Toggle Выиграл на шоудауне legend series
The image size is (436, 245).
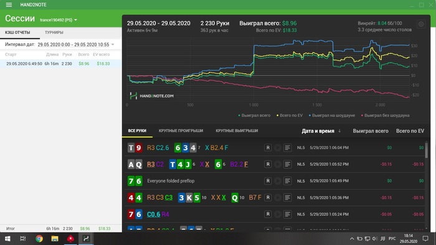[x=332, y=116]
